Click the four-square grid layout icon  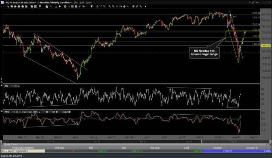(x=35, y=6)
